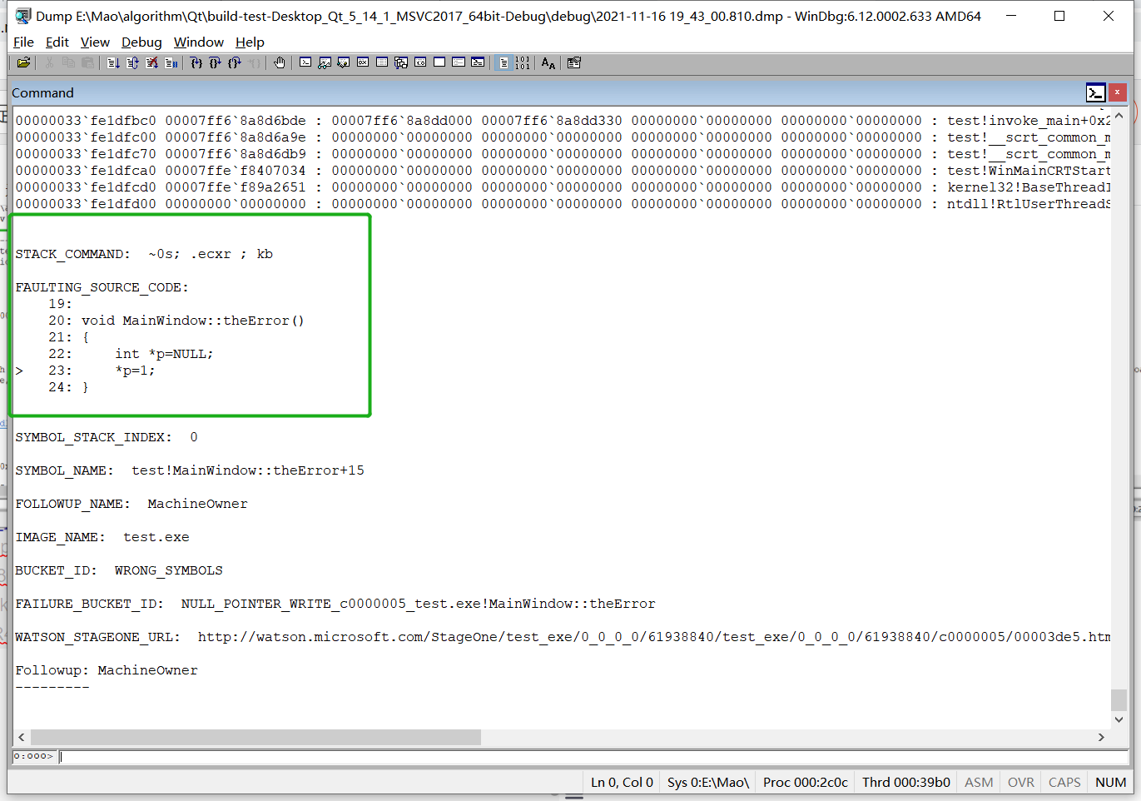Toggle the CAPS indicator in status bar

click(1064, 782)
